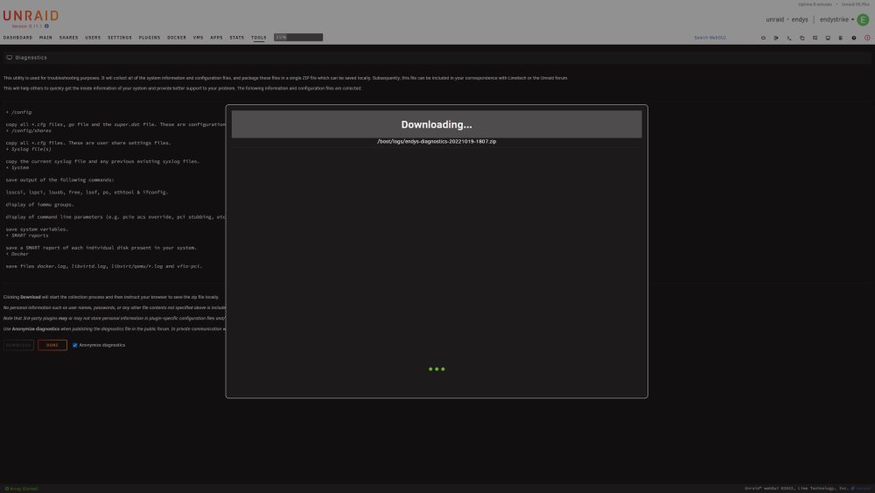Click the first toolbar icon right of Search WebGUI
This screenshot has width=875, height=493.
[x=763, y=38]
